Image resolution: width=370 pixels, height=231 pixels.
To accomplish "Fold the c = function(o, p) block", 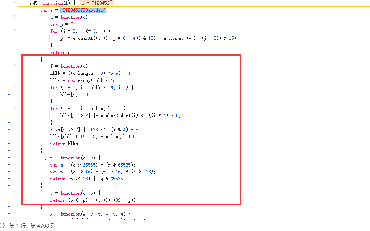I will pos(15,193).
